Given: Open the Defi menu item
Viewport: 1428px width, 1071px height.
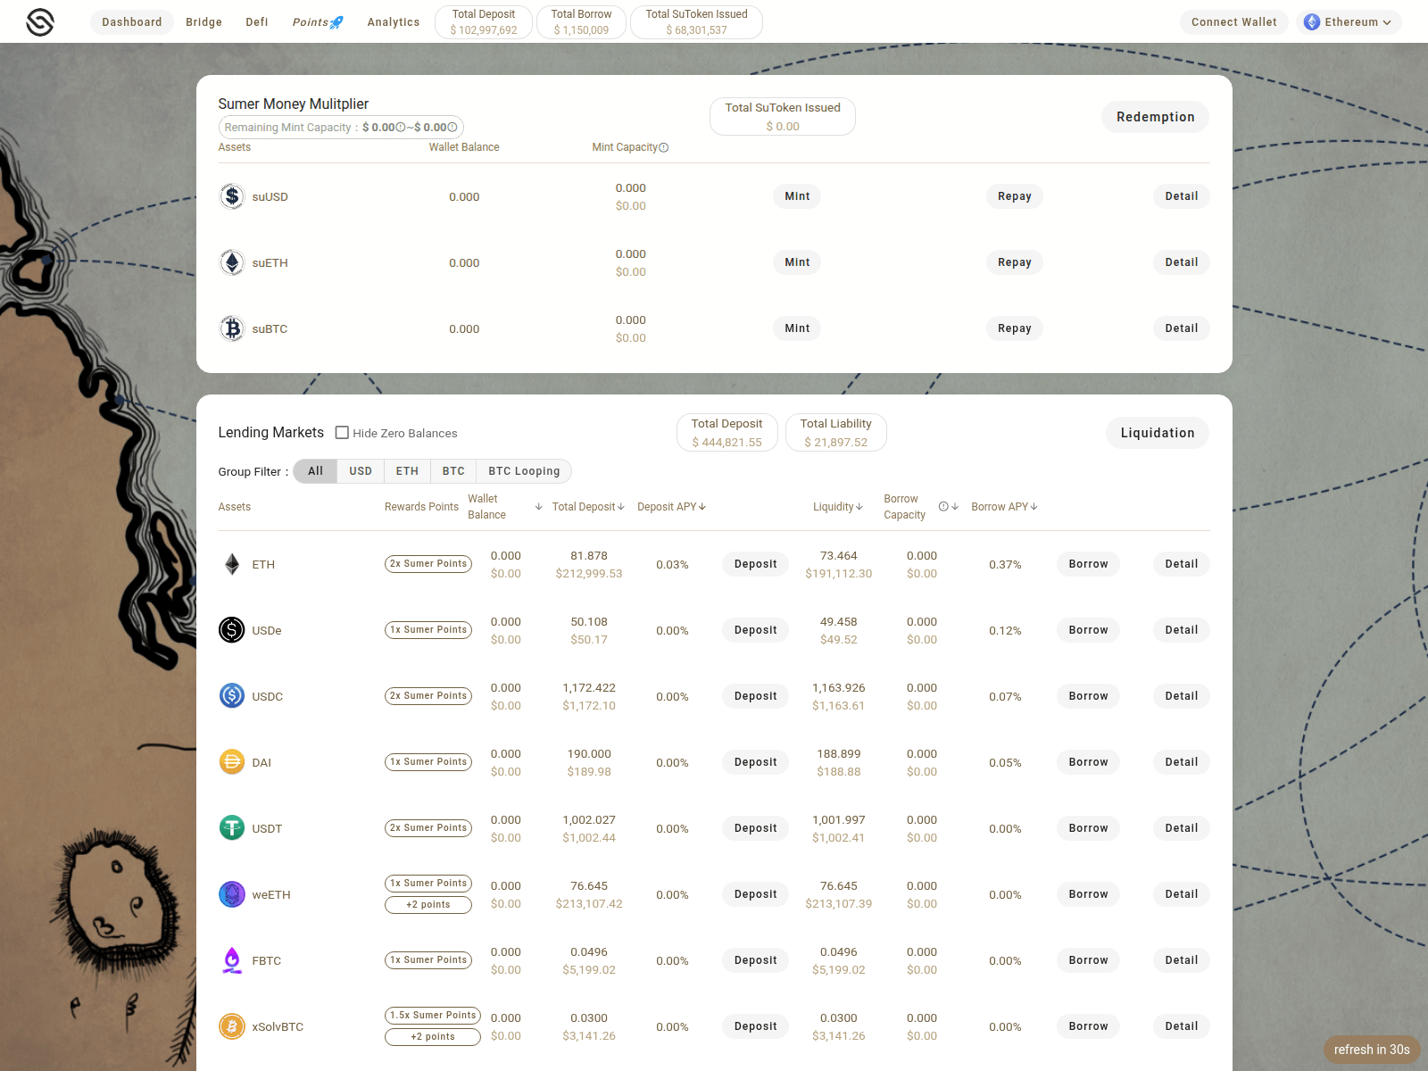Looking at the screenshot, I should (257, 22).
